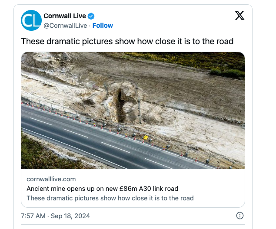The height and width of the screenshot is (229, 276).
Task: Click the cornwalllive.com domain label
Action: pos(51,179)
